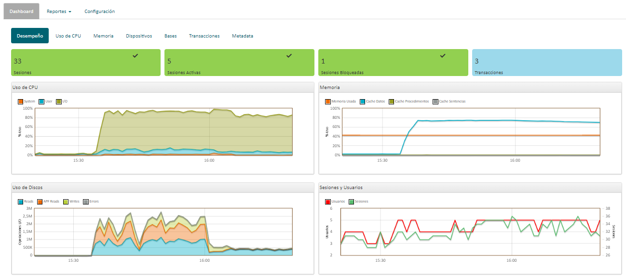Click the active Desempeño button
The height and width of the screenshot is (280, 626).
(30, 36)
